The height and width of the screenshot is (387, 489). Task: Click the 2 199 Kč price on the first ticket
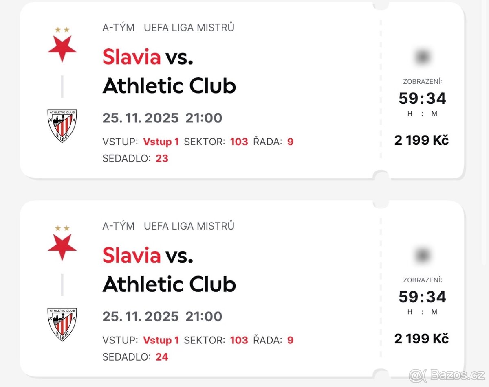click(421, 140)
